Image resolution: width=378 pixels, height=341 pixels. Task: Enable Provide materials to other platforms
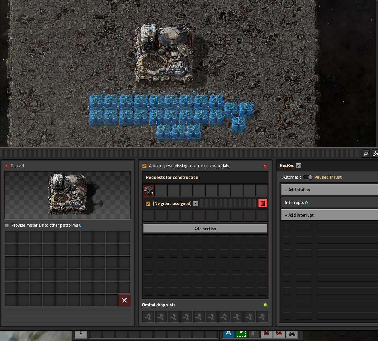click(7, 225)
